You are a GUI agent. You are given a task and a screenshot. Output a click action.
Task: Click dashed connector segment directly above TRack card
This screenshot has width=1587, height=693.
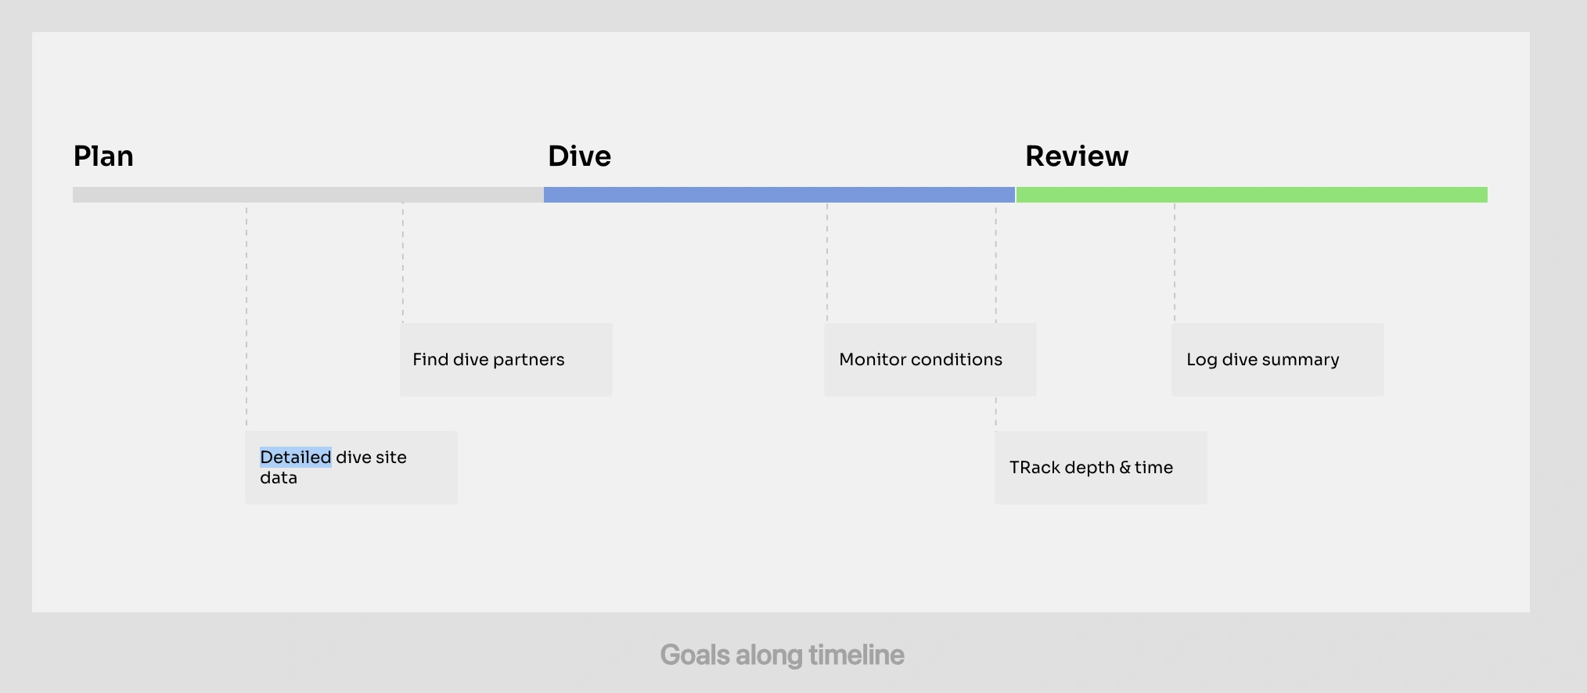996,413
